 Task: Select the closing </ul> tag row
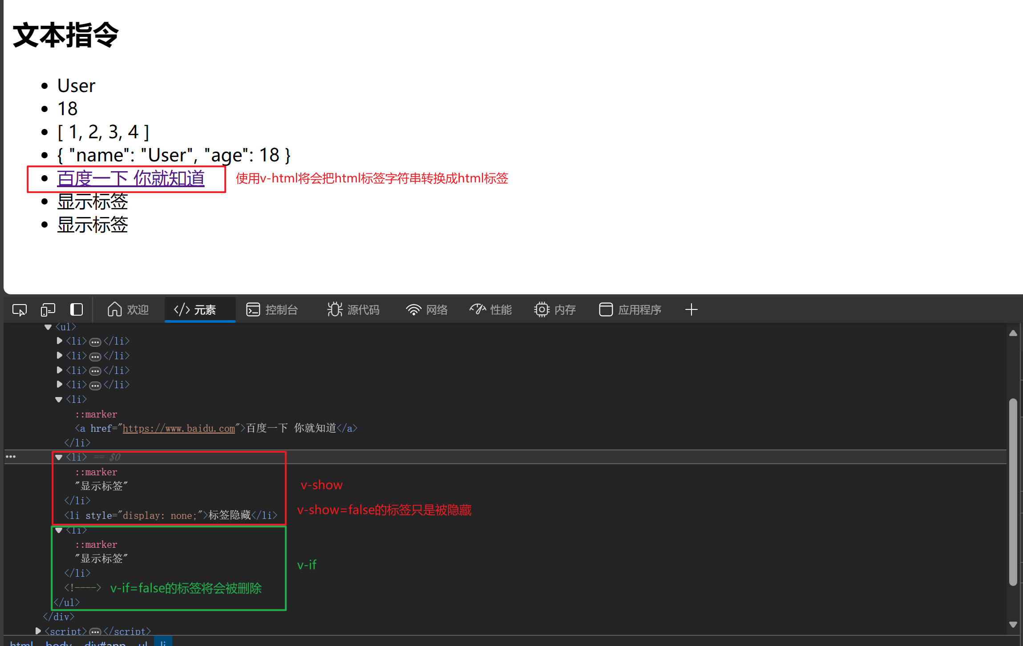pos(67,602)
